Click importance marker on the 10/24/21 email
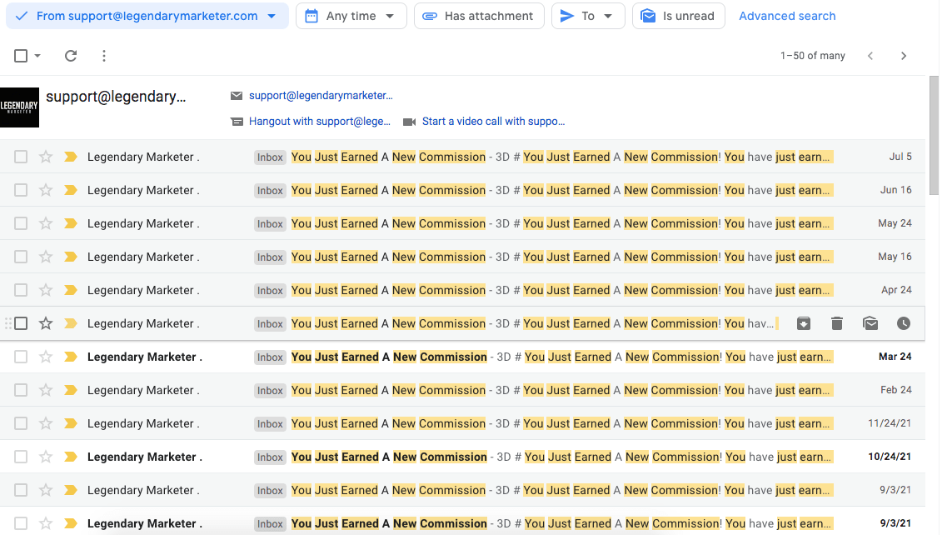 click(71, 457)
